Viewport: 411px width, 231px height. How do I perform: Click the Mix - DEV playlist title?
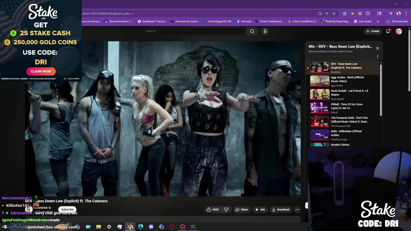click(340, 47)
